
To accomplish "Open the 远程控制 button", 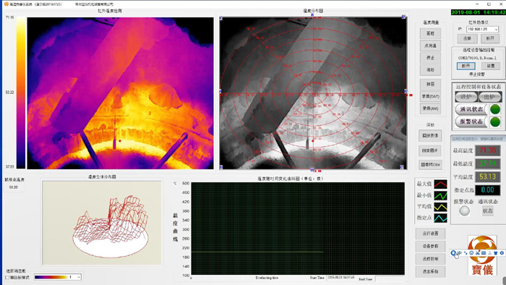I will click(430, 259).
